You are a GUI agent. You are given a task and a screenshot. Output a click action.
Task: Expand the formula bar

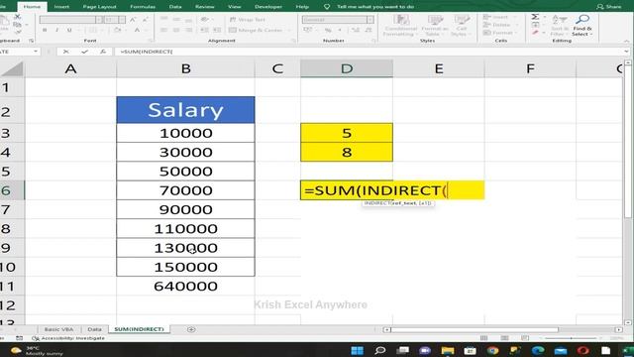pos(626,52)
